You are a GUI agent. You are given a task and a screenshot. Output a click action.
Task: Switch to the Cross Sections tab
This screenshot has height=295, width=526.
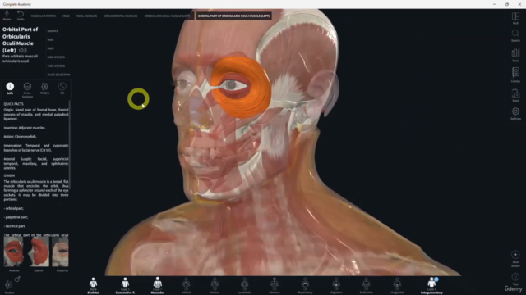click(x=27, y=90)
